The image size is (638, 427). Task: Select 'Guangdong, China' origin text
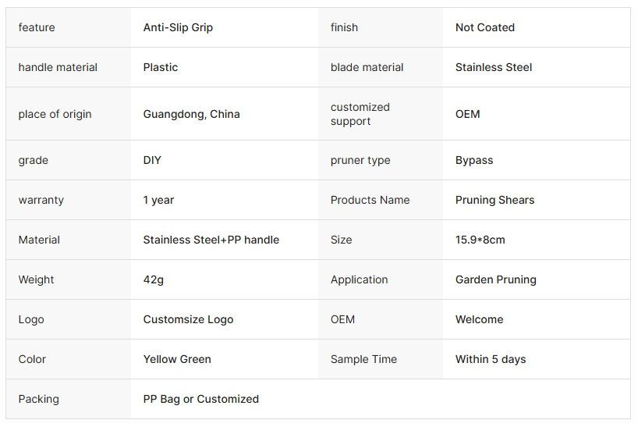[x=191, y=114]
